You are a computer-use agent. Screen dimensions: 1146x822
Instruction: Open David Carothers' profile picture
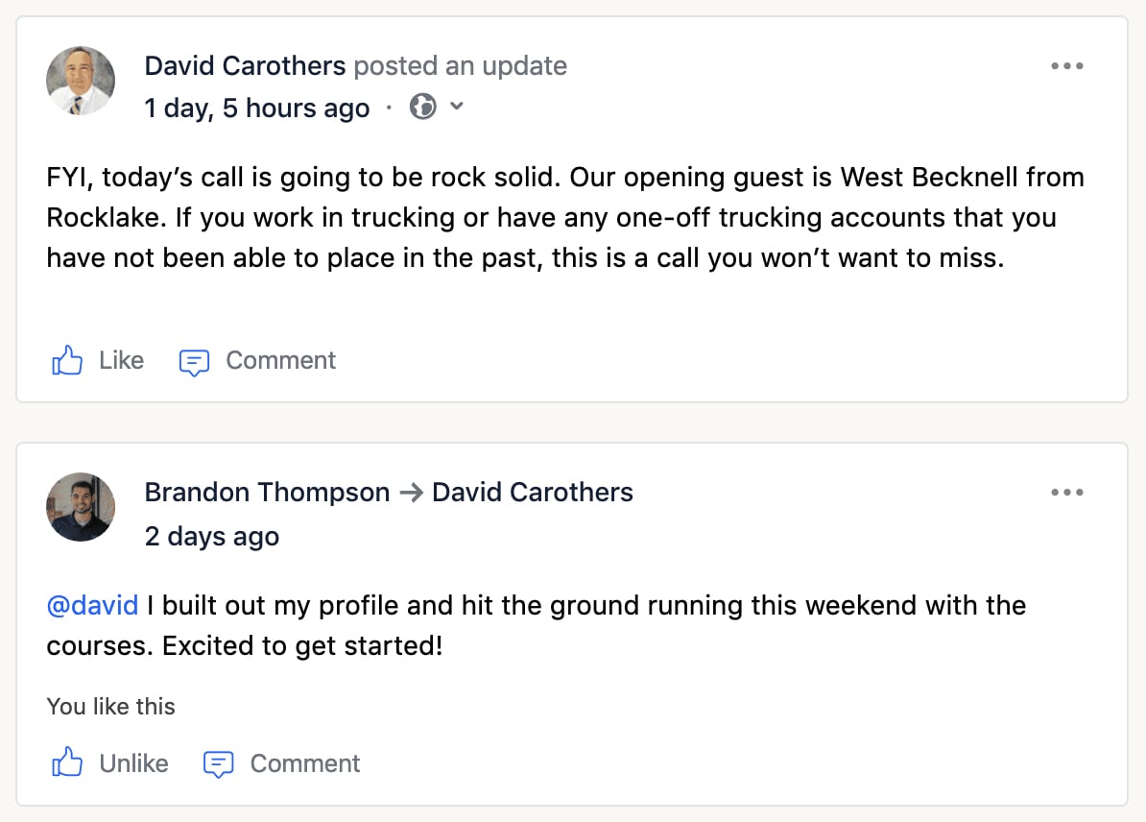(x=81, y=81)
